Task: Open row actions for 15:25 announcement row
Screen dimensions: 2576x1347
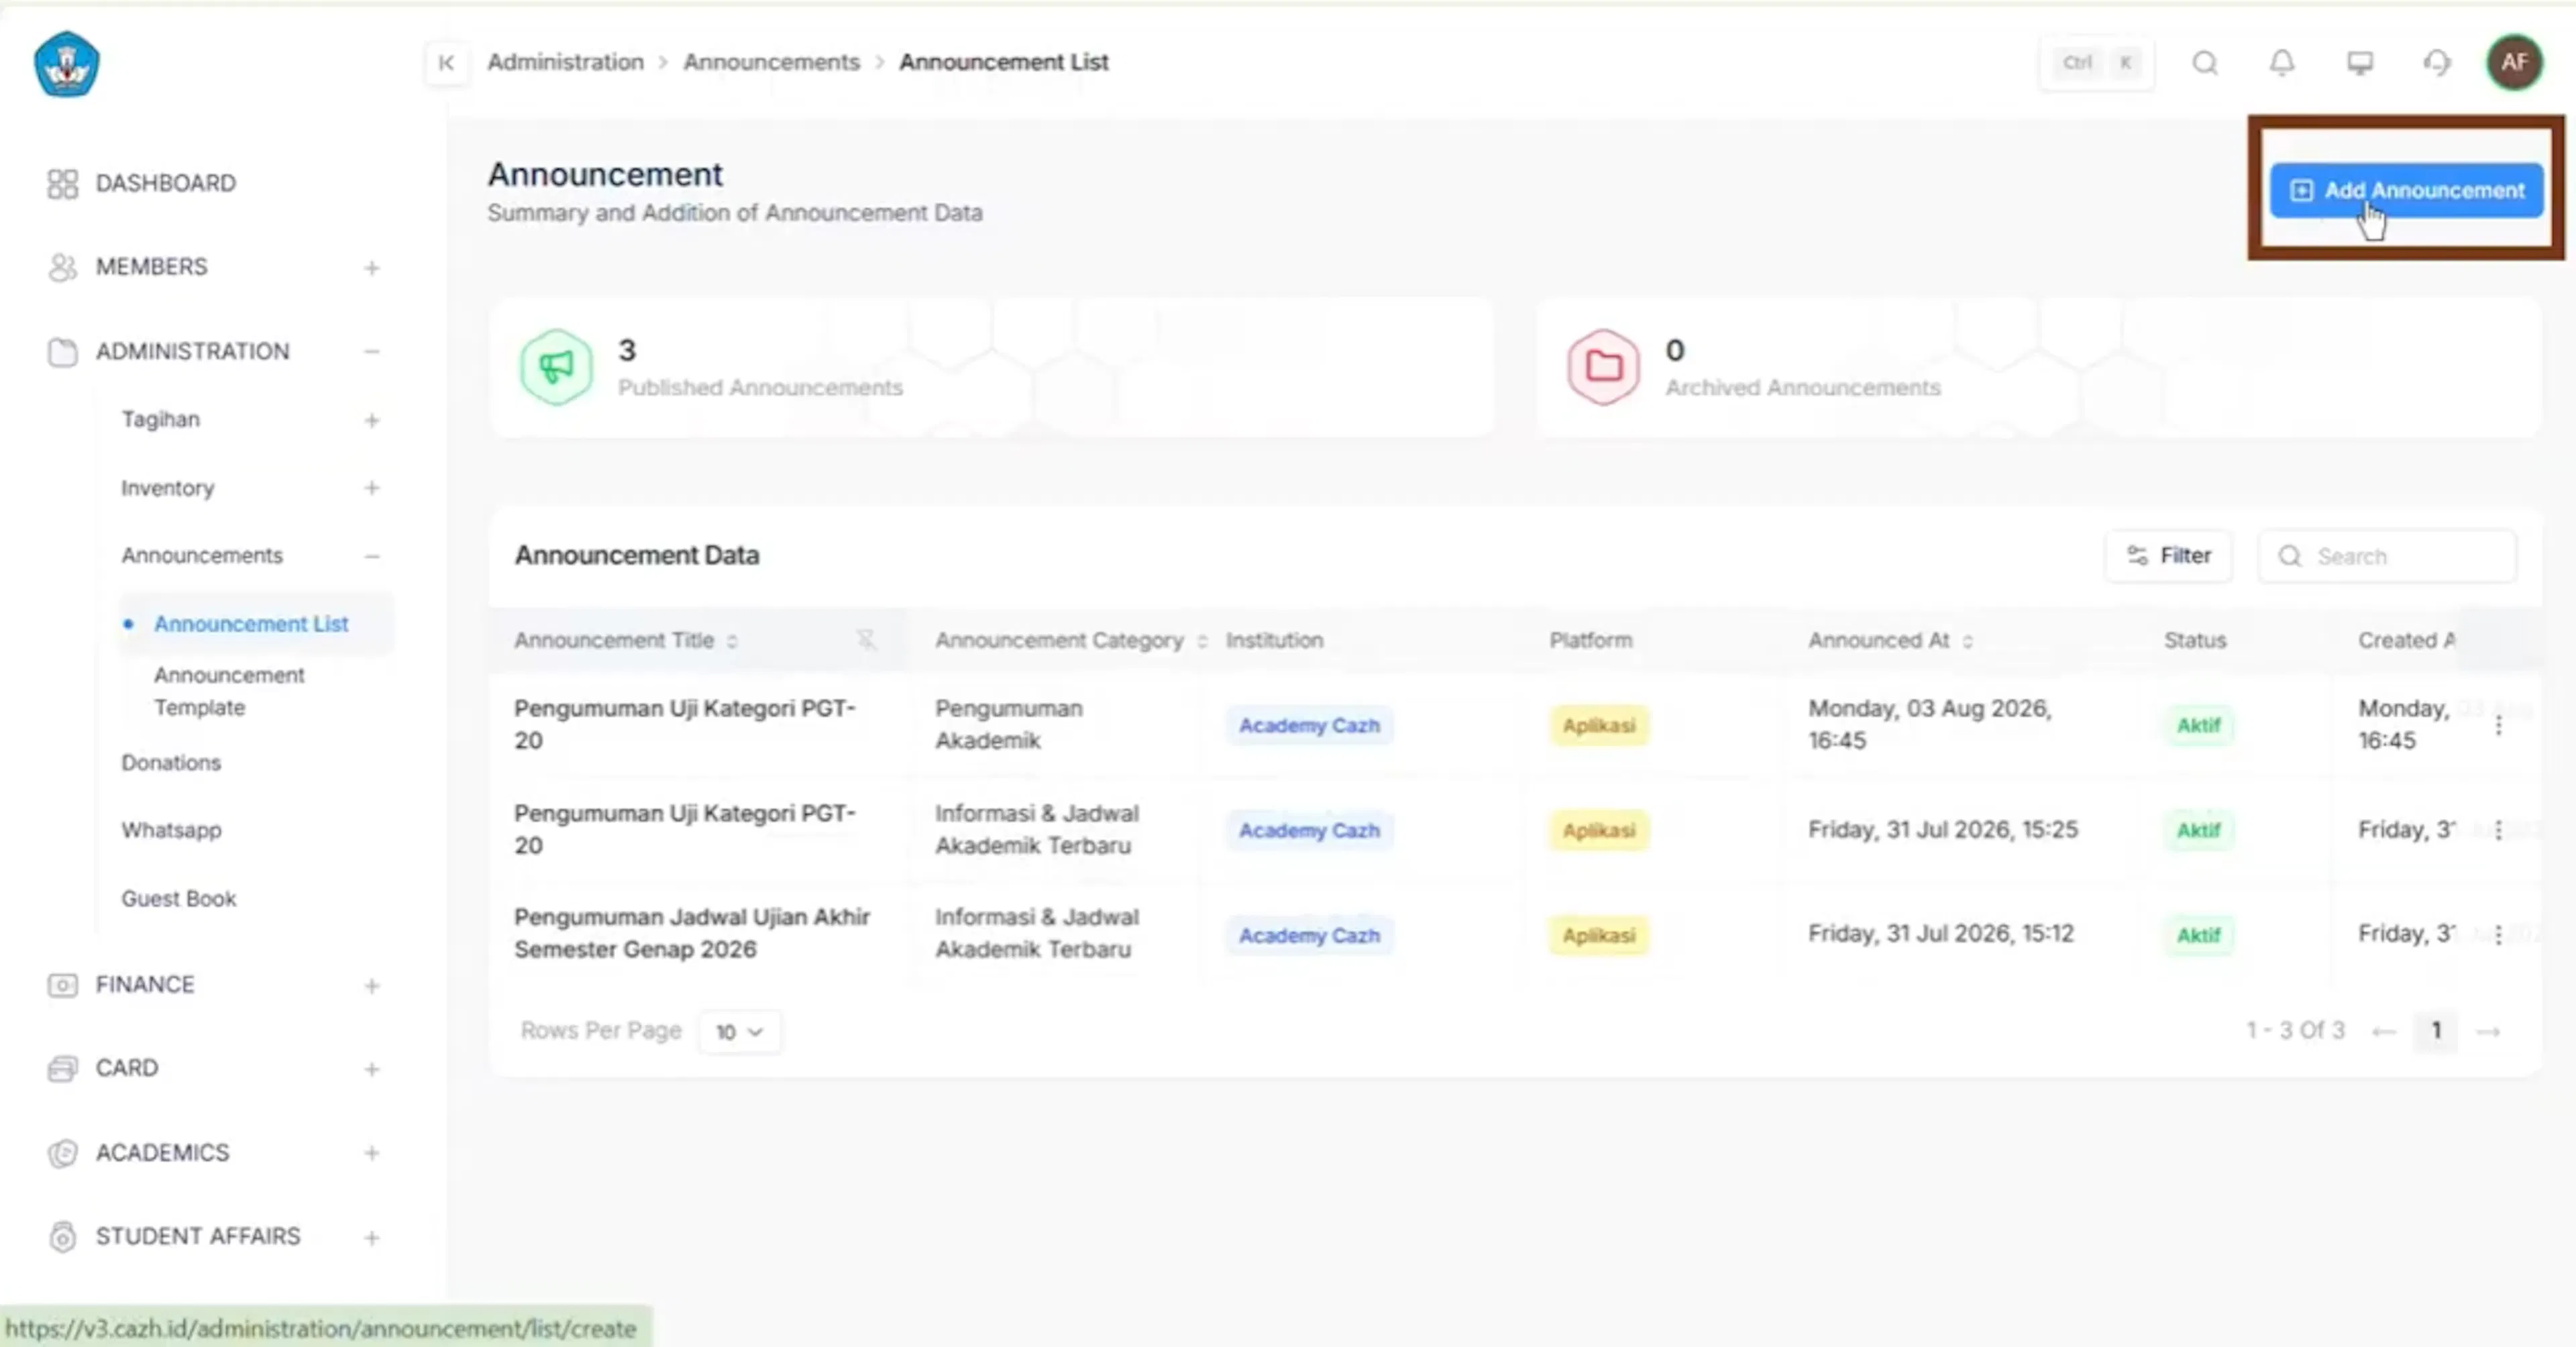Action: pyautogui.click(x=2498, y=830)
